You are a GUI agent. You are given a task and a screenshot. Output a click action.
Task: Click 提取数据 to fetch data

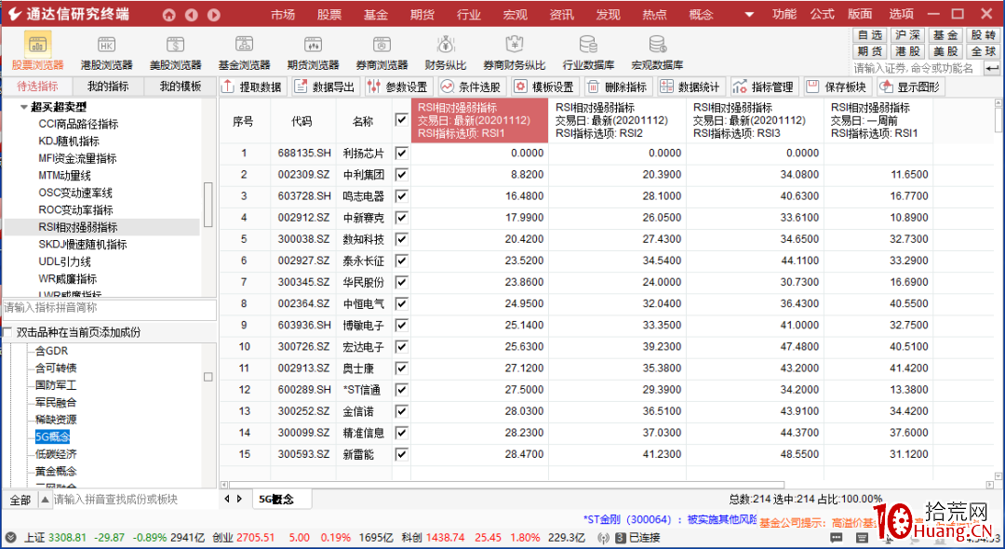click(253, 87)
